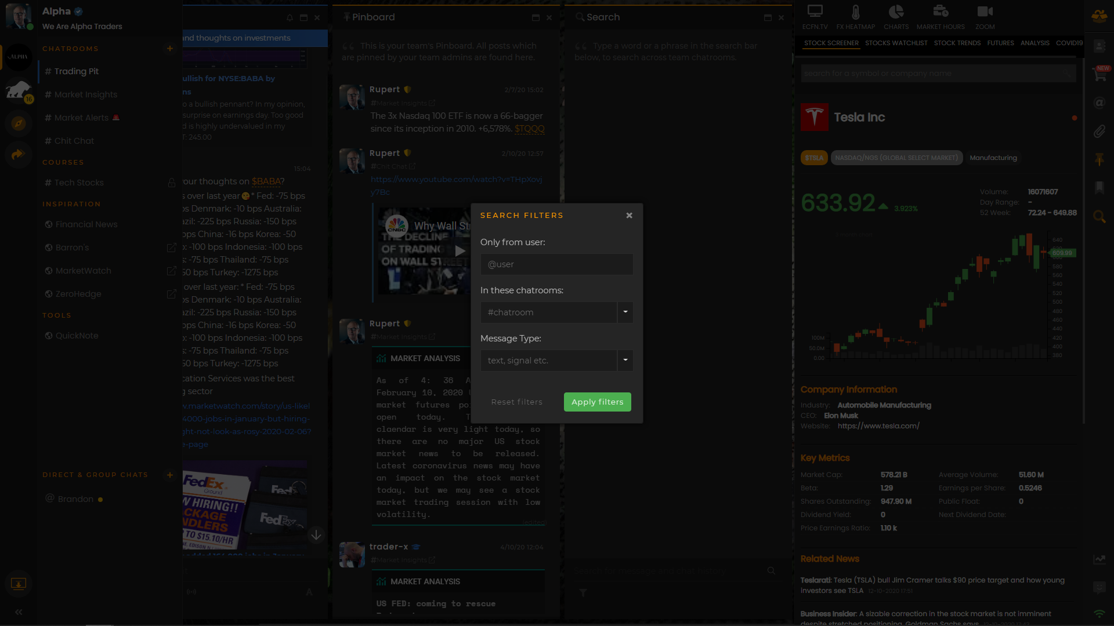Screen dimensions: 1114x626
Task: Open bookmarks icon in right sidebar
Action: [x=1099, y=188]
